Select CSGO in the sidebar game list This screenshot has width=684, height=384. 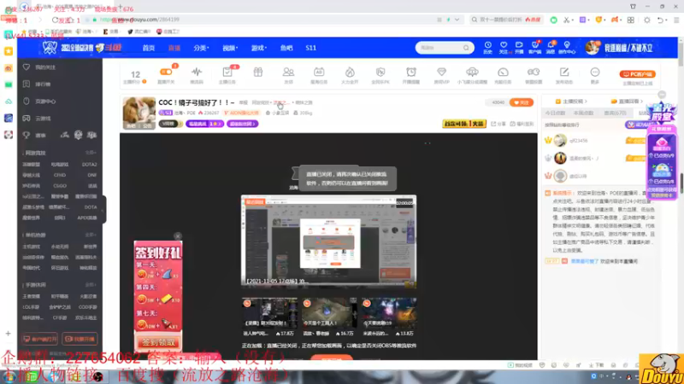coord(60,185)
